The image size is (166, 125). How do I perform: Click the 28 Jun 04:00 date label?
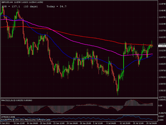coord(72,123)
